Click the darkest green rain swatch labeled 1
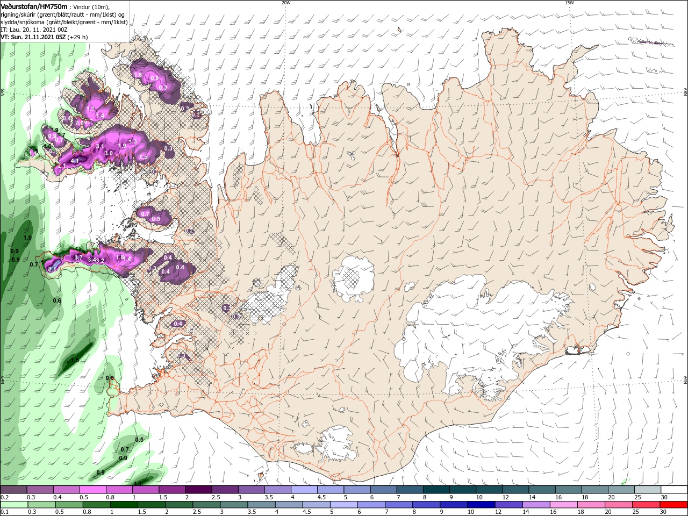Viewport: 688px width, 516px height. click(123, 505)
